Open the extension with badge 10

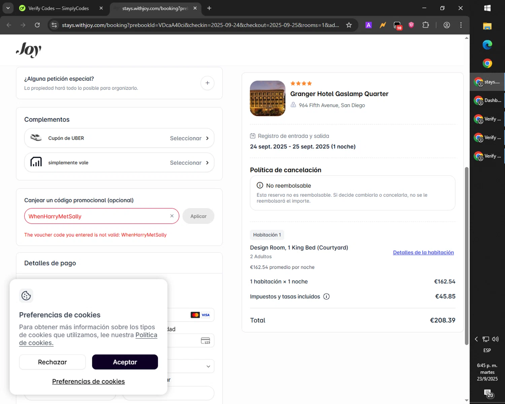coord(397,25)
